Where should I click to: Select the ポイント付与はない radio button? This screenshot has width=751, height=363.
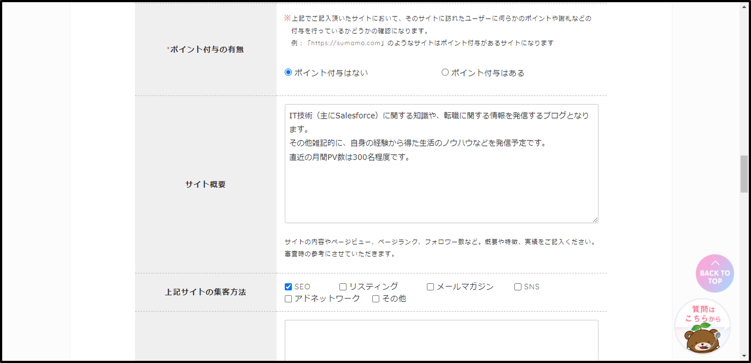(x=289, y=73)
